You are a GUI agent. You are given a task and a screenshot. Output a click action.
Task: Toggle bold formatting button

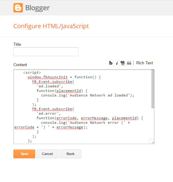(111, 63)
